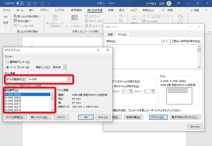212x146 pixels.
Task: Select the 封筒 tab in envelopes dialog
Action: pyautogui.click(x=110, y=35)
